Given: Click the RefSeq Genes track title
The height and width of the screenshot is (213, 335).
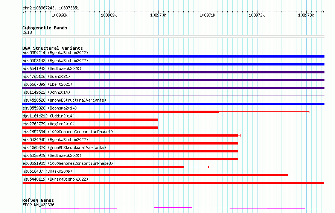Looking at the screenshot, I should 38,200.
